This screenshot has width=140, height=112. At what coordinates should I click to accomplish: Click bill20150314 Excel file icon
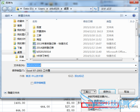click(34, 52)
